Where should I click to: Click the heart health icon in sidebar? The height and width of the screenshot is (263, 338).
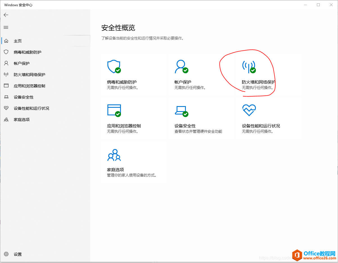point(6,108)
